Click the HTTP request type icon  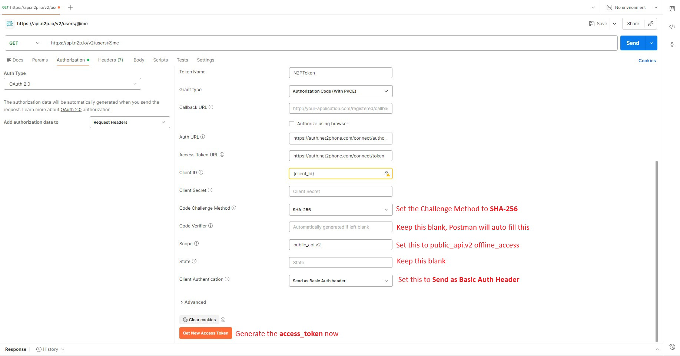(x=10, y=24)
